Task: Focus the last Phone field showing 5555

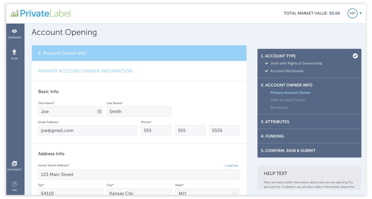Action: [x=224, y=130]
